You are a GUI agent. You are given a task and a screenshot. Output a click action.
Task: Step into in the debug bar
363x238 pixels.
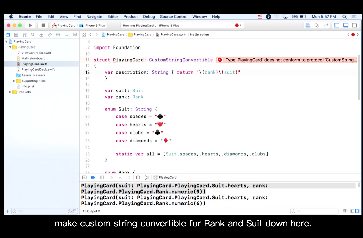click(x=120, y=177)
